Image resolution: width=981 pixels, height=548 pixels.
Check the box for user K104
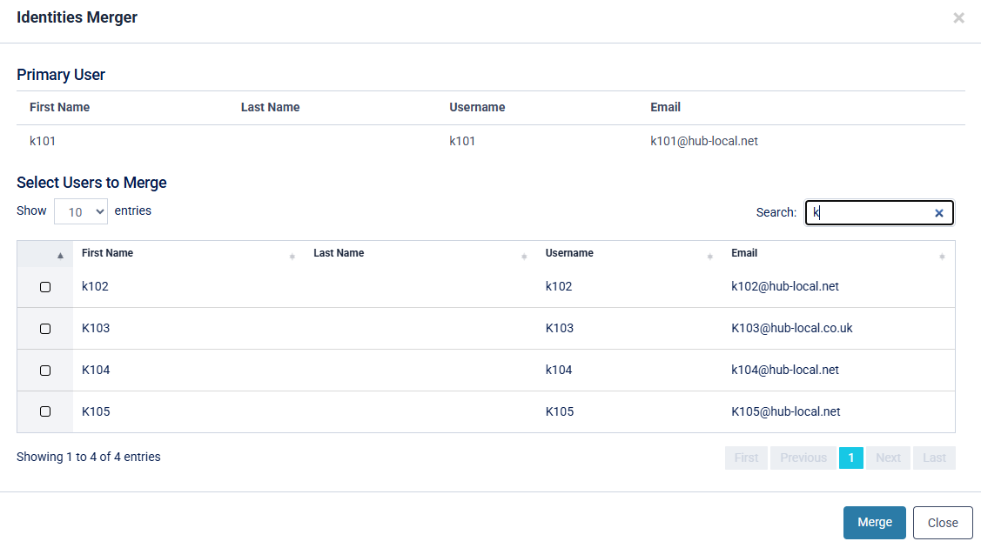(45, 371)
